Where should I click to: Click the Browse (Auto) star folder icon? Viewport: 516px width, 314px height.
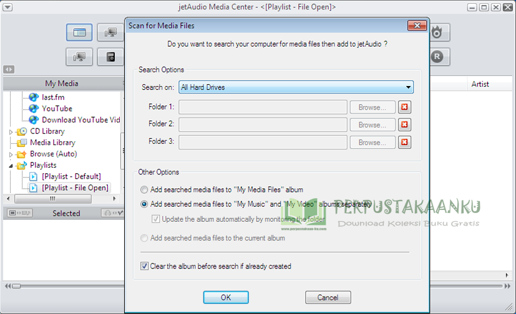click(x=22, y=154)
